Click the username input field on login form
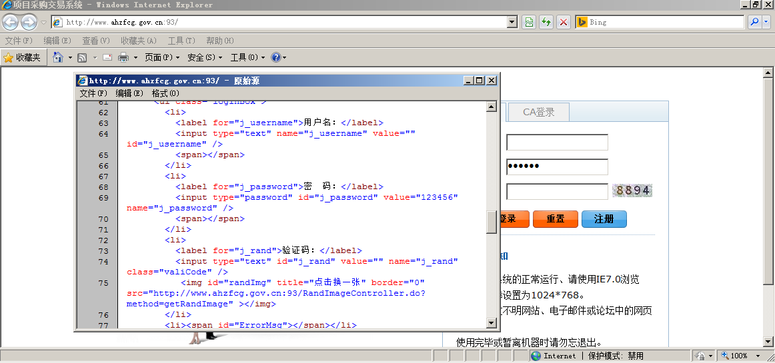 pyautogui.click(x=557, y=143)
